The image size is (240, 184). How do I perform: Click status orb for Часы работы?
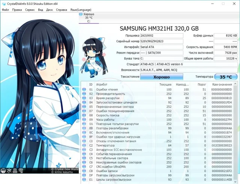[84, 120]
